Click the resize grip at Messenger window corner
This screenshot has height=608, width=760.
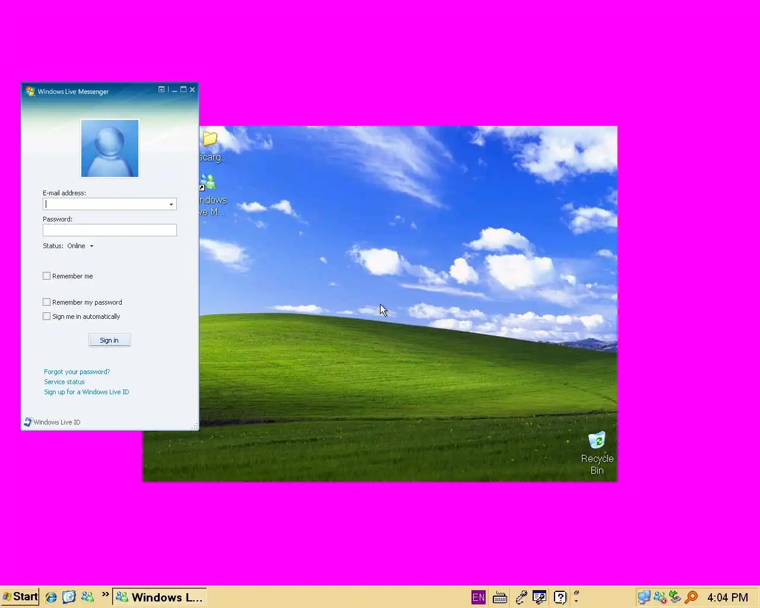point(195,426)
